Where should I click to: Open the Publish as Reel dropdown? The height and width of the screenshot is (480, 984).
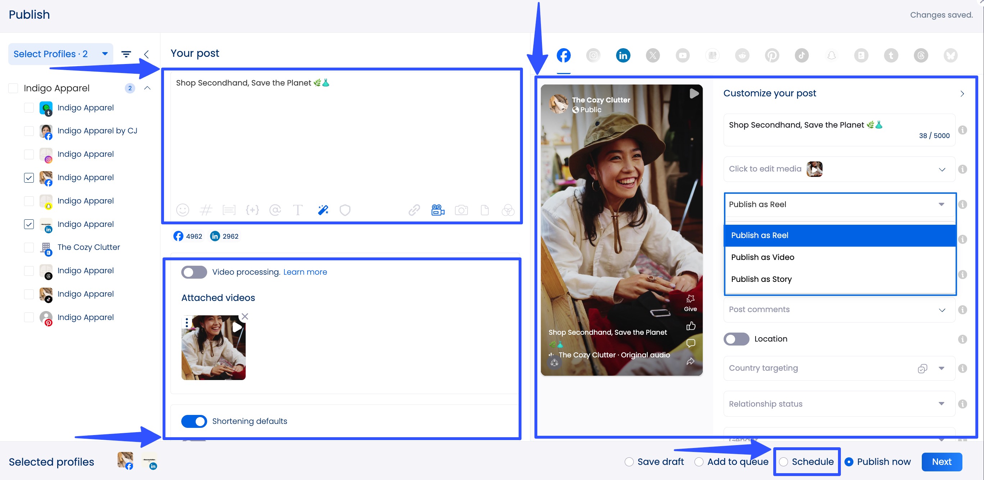[838, 204]
